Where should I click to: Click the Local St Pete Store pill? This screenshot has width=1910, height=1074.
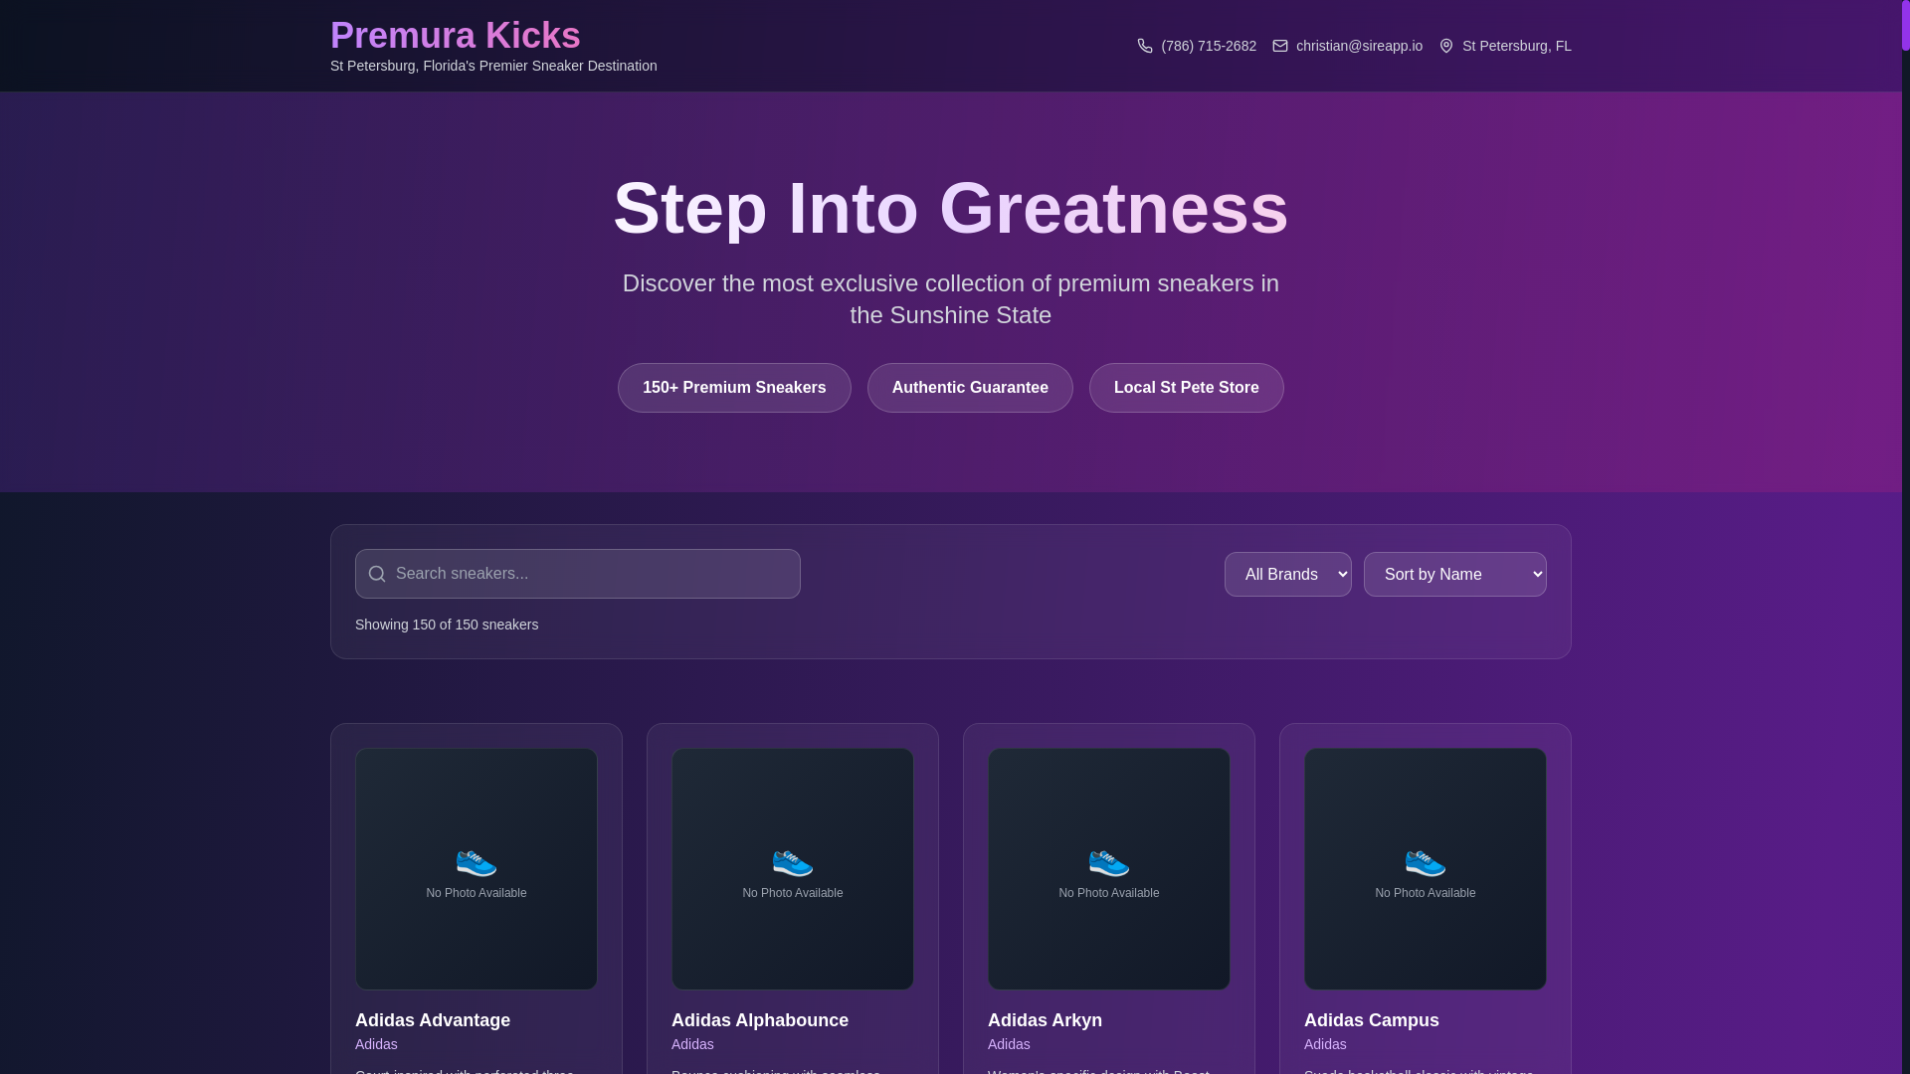[x=1187, y=388]
